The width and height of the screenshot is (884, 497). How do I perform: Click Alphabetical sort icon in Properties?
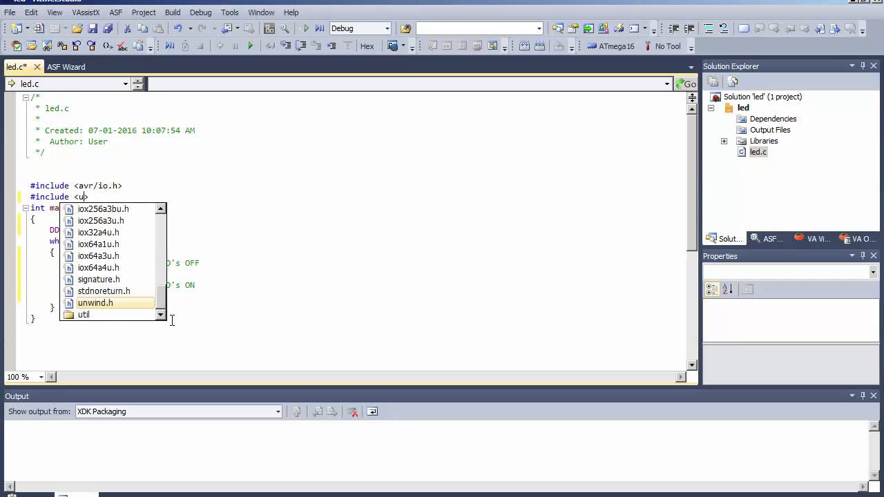point(727,289)
